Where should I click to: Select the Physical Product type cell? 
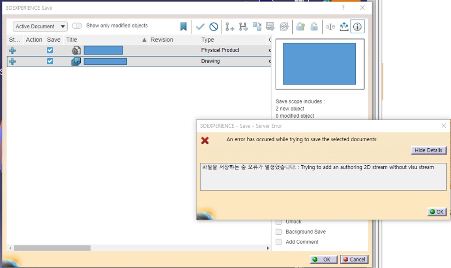pos(220,50)
